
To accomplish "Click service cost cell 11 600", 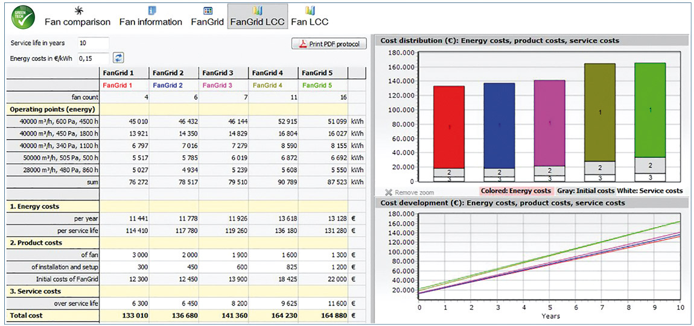I will [x=323, y=304].
